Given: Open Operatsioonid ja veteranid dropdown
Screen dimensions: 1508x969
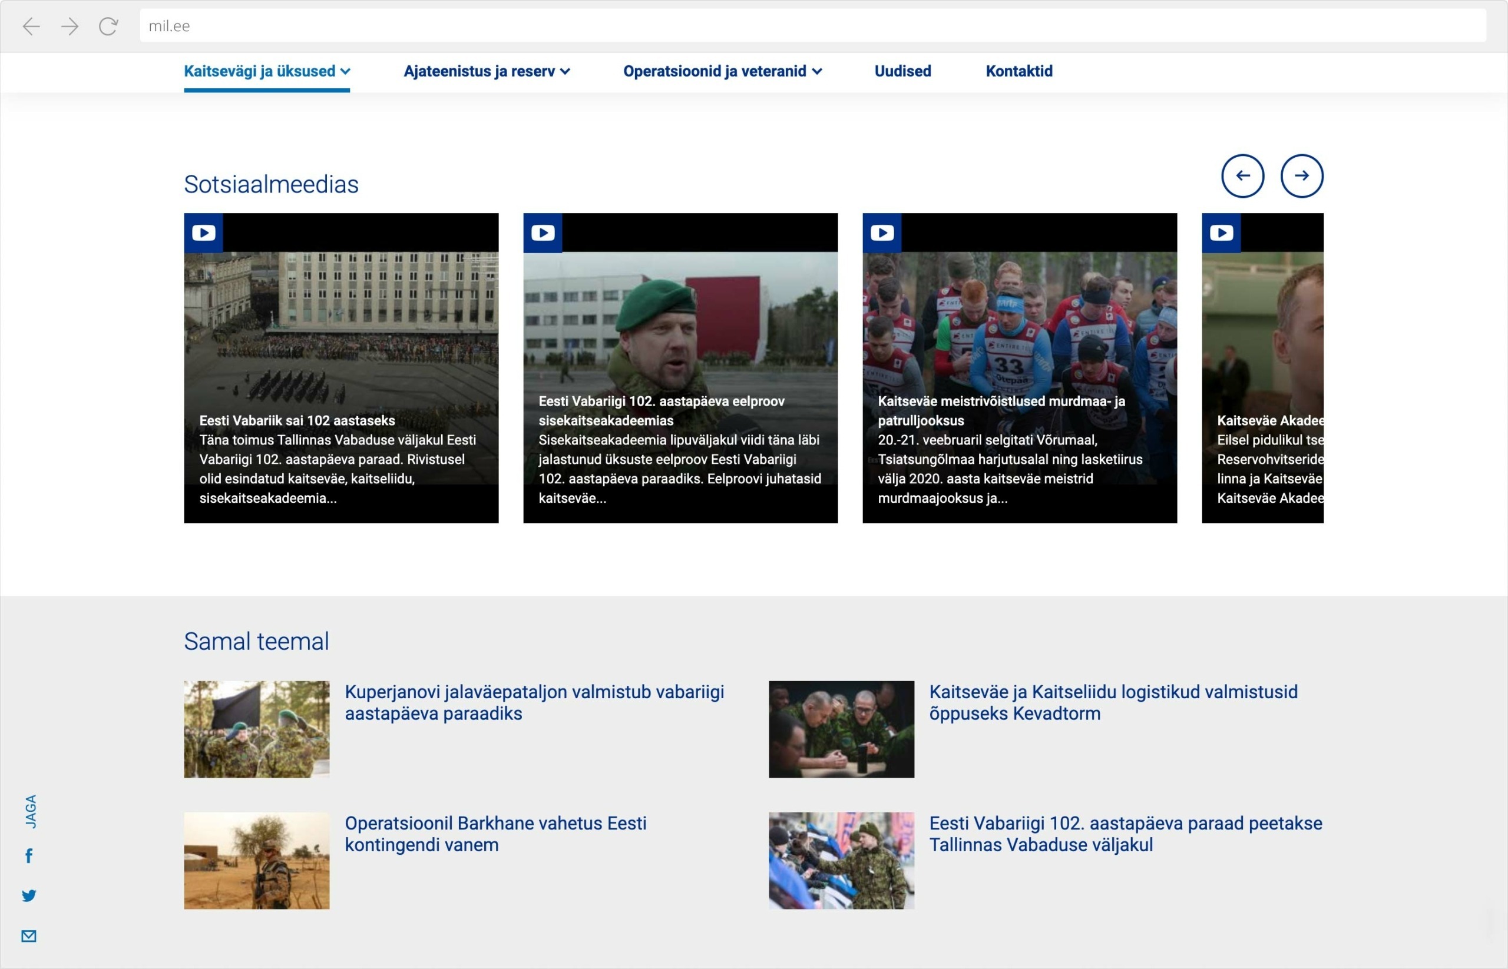Looking at the screenshot, I should (722, 71).
